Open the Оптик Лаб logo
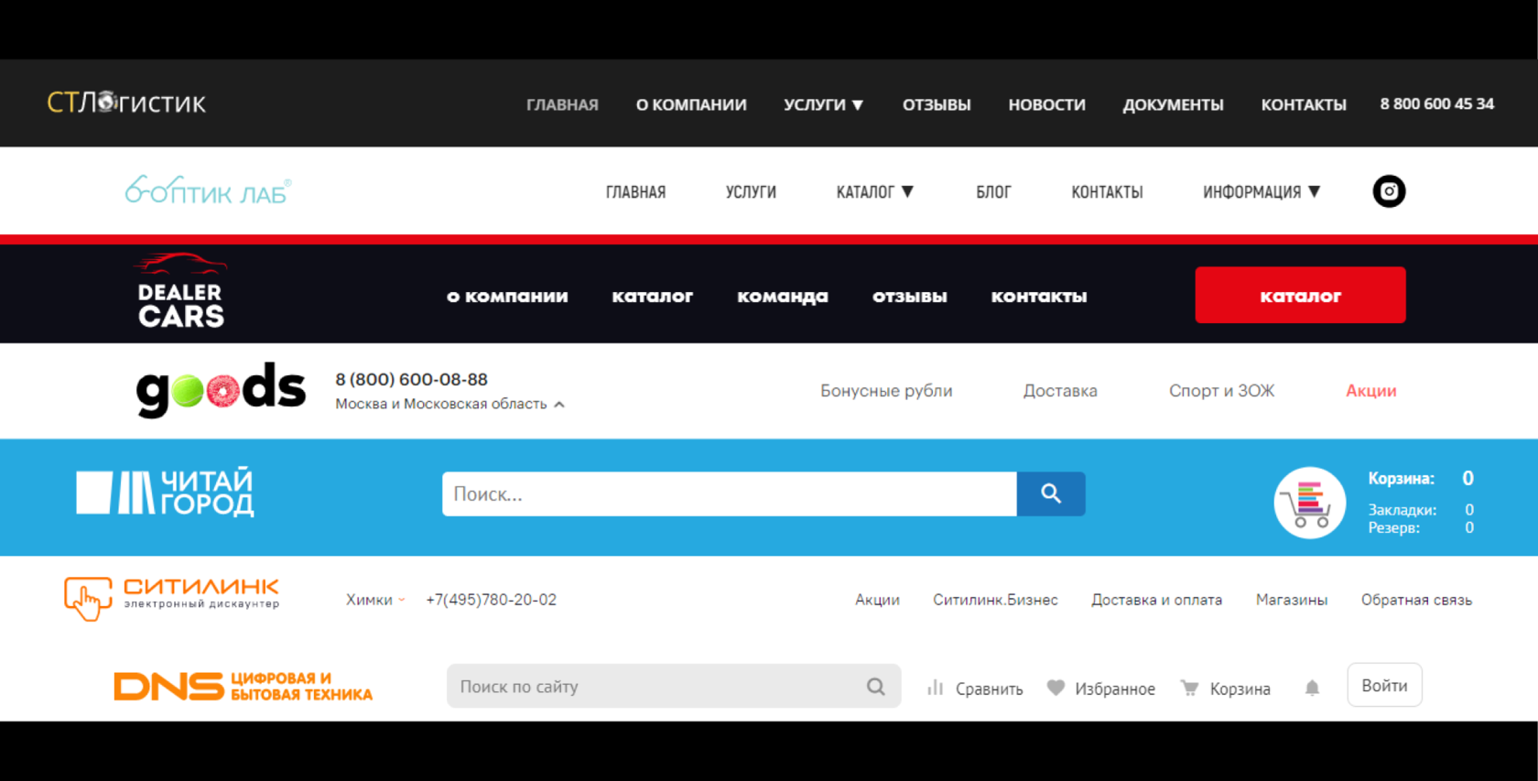The image size is (1538, 781). [x=208, y=190]
